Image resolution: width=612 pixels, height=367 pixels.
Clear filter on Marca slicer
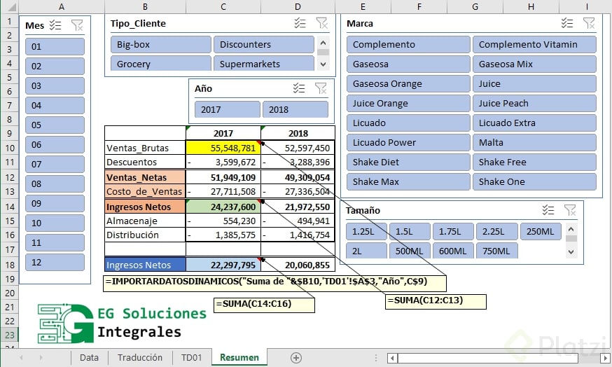click(589, 23)
